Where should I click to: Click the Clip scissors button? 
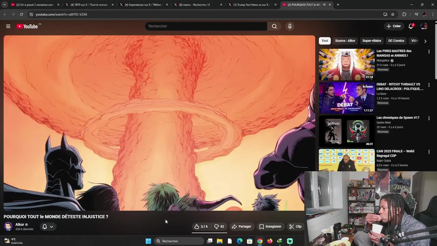tap(295, 227)
